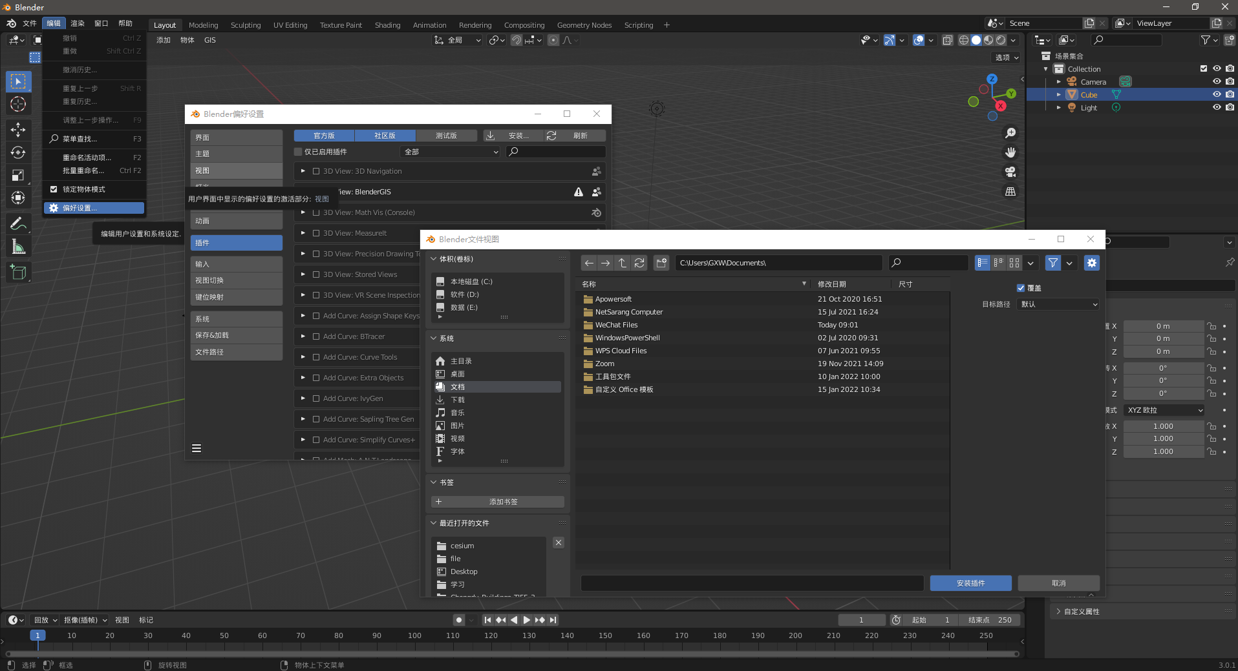Image resolution: width=1238 pixels, height=671 pixels.
Task: Click timeline end frame field 250
Action: click(990, 620)
